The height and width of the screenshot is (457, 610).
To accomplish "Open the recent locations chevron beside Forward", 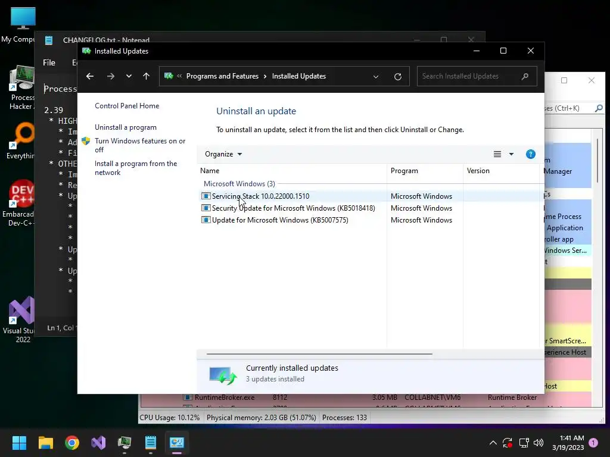I will [x=129, y=76].
